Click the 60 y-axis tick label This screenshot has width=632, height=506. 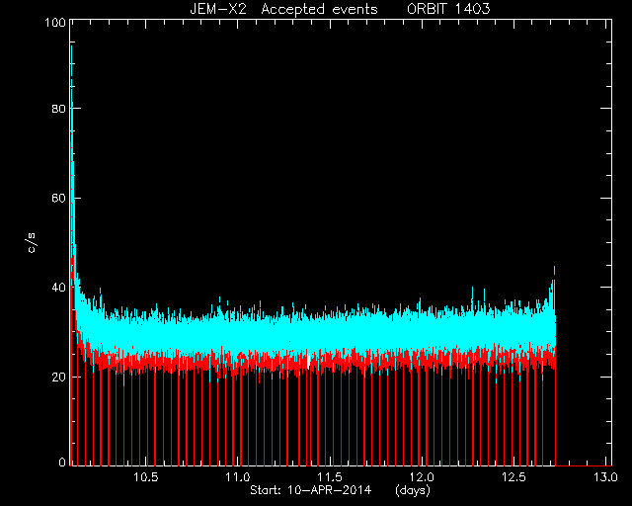(59, 198)
